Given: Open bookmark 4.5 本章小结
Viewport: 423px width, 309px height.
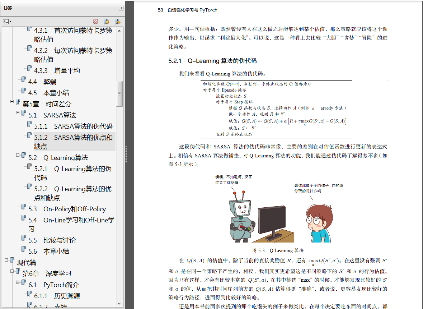Looking at the screenshot, I should coord(49,93).
